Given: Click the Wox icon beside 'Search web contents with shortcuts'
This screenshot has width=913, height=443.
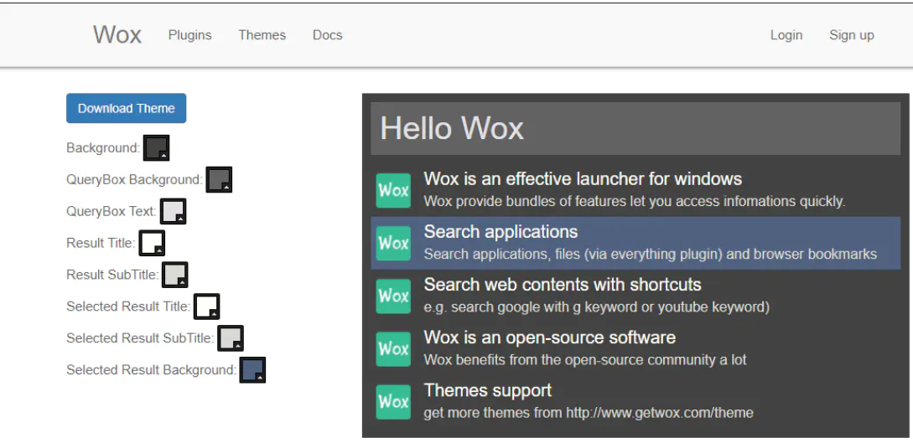Looking at the screenshot, I should [x=393, y=296].
